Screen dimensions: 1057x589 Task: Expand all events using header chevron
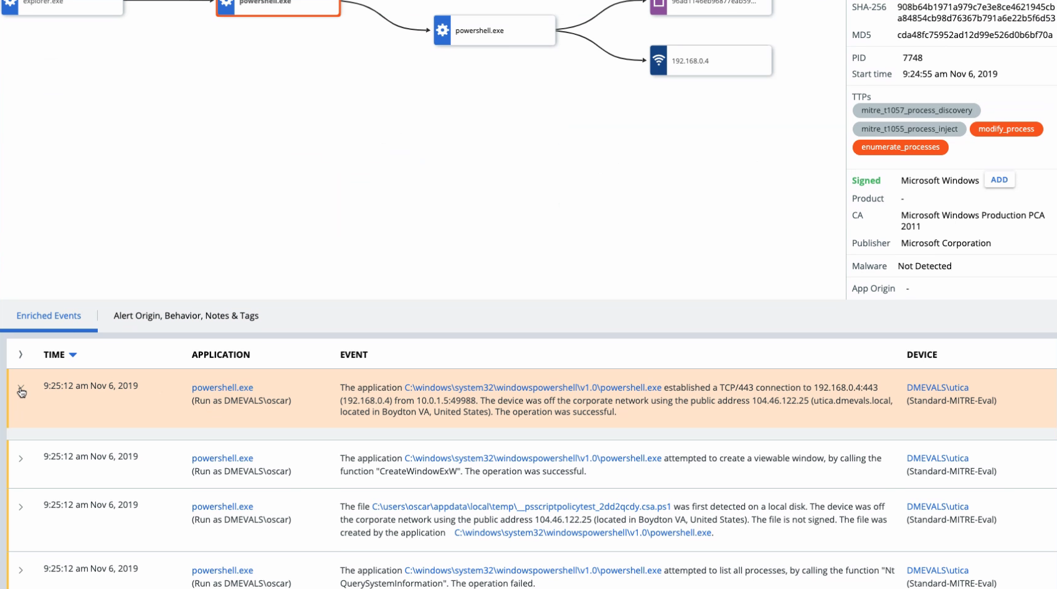[x=21, y=355]
